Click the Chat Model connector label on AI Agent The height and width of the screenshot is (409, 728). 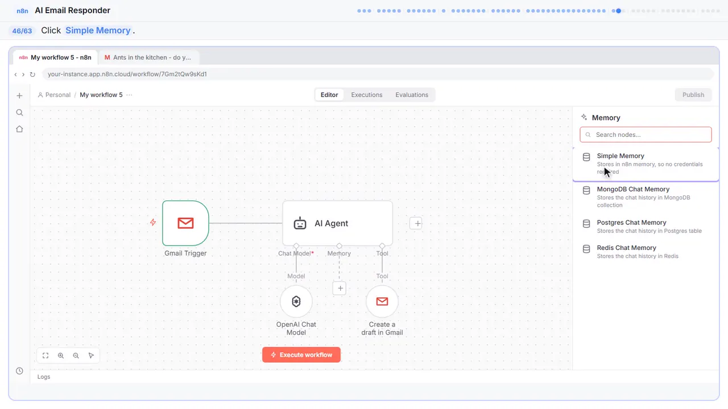click(x=296, y=253)
